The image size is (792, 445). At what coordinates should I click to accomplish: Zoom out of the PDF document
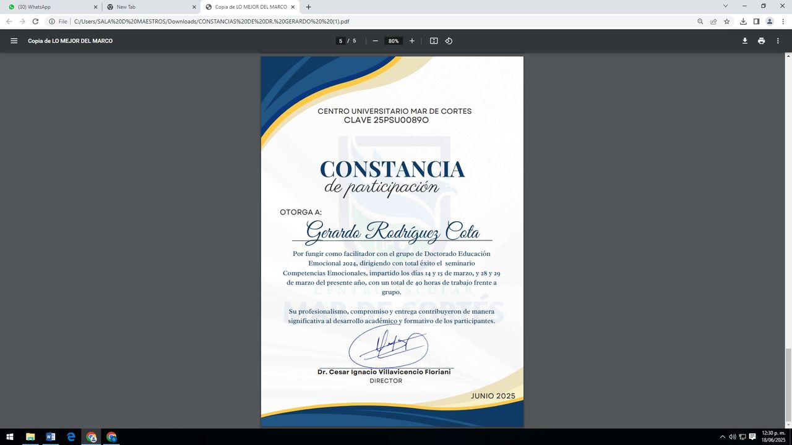click(375, 41)
